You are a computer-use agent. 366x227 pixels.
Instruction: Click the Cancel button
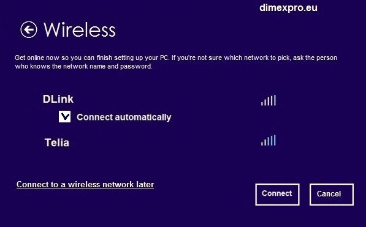[332, 195]
